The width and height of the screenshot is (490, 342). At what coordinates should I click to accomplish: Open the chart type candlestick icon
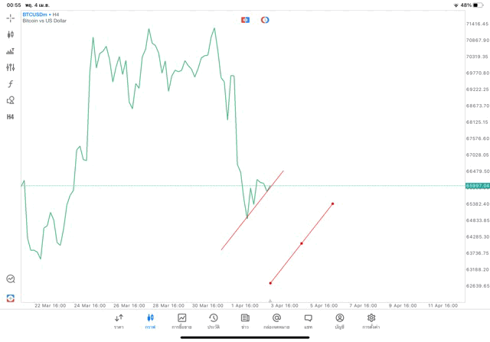click(x=11, y=34)
